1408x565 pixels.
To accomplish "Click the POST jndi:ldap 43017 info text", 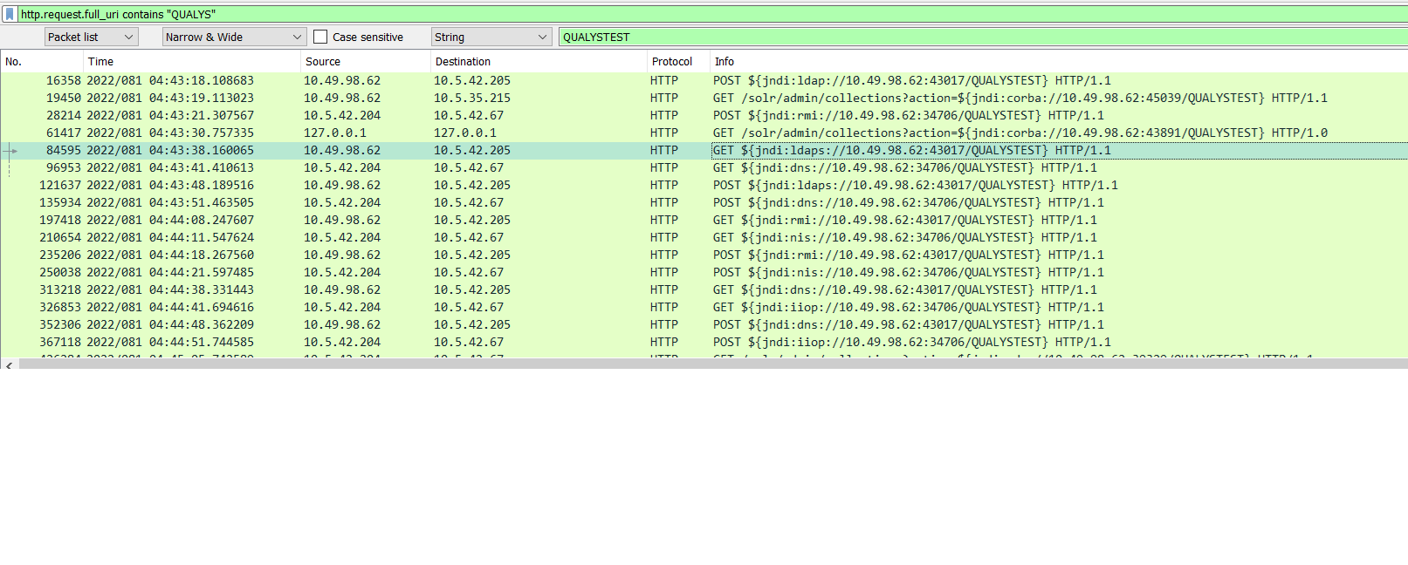I will 912,80.
